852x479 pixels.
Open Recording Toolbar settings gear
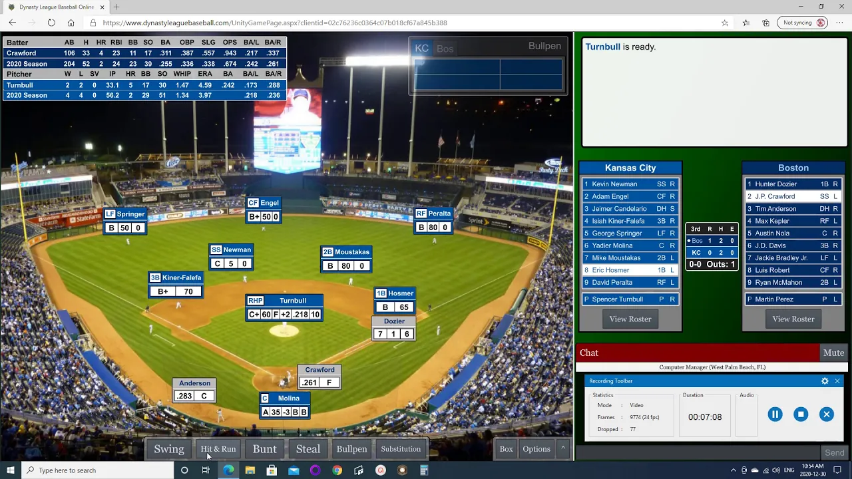coord(825,381)
